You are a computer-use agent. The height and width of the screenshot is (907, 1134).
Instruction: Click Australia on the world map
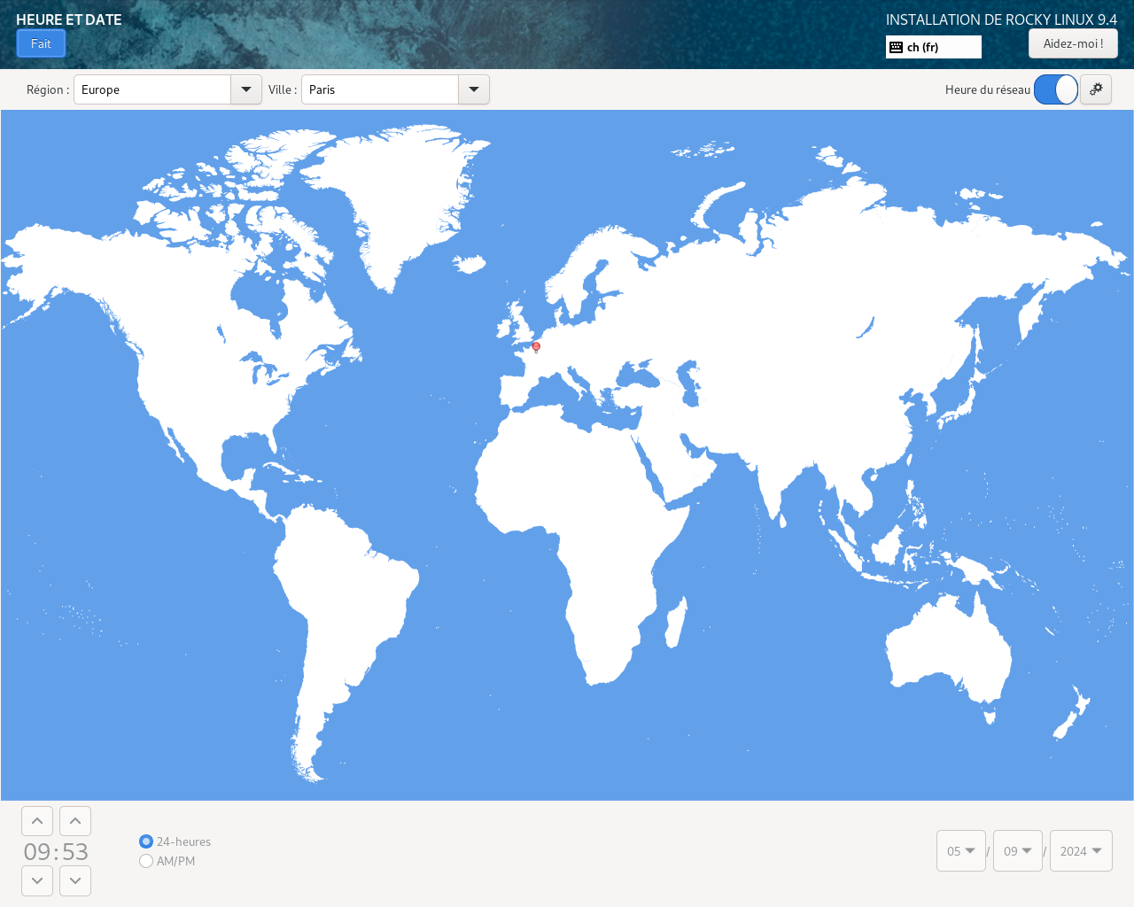click(x=948, y=655)
